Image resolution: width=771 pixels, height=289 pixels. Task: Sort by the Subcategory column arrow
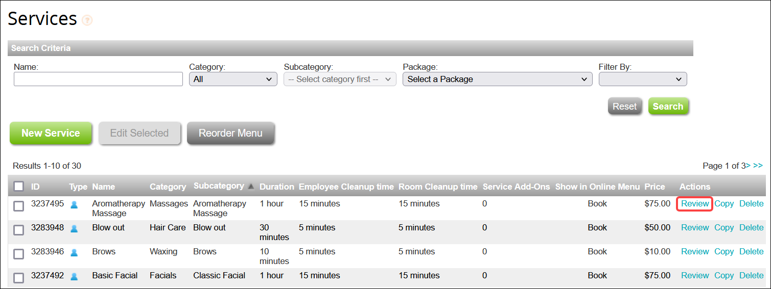251,187
